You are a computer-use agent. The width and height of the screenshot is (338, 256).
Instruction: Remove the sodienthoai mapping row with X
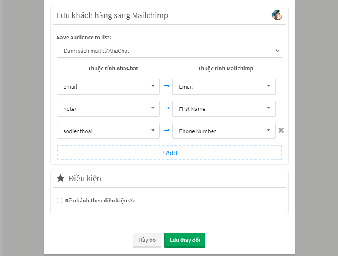tap(281, 130)
